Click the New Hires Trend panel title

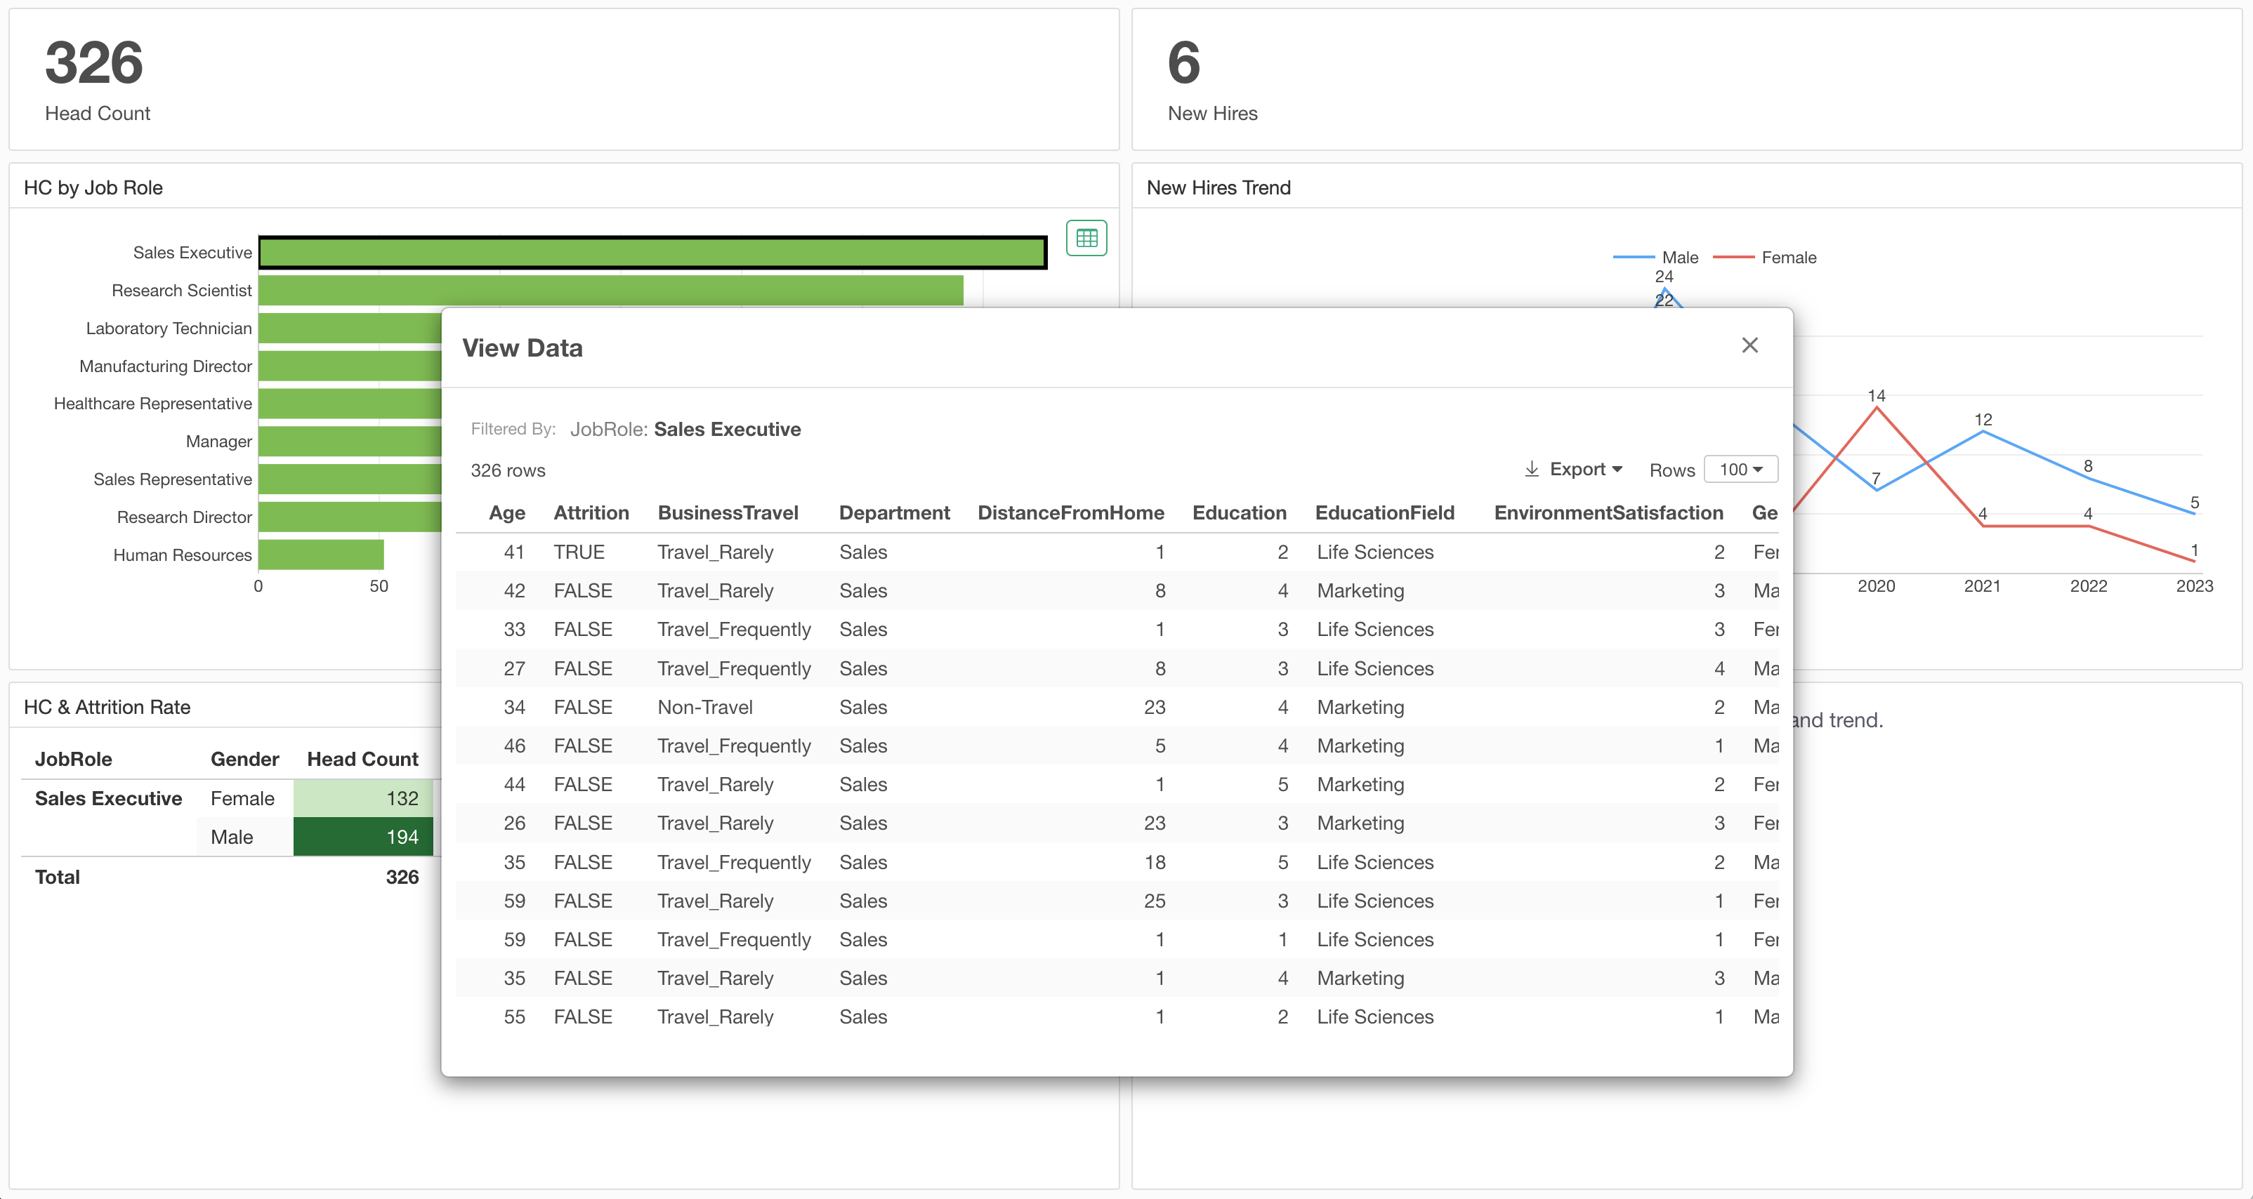1219,188
